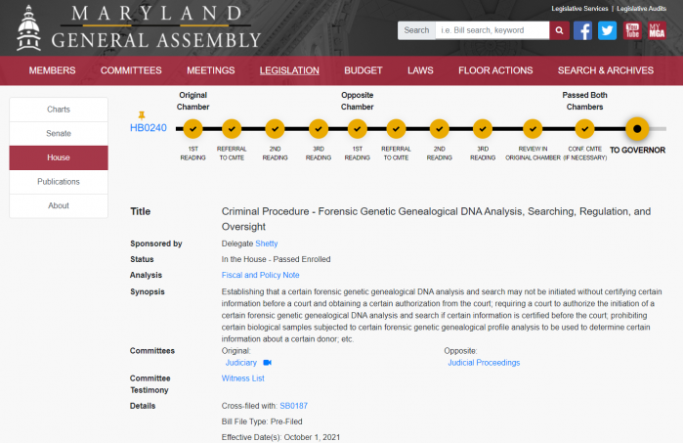Viewport: 684px width, 443px height.
Task: Click the Original Chamber 3rd Reading checkmark
Action: (319, 129)
